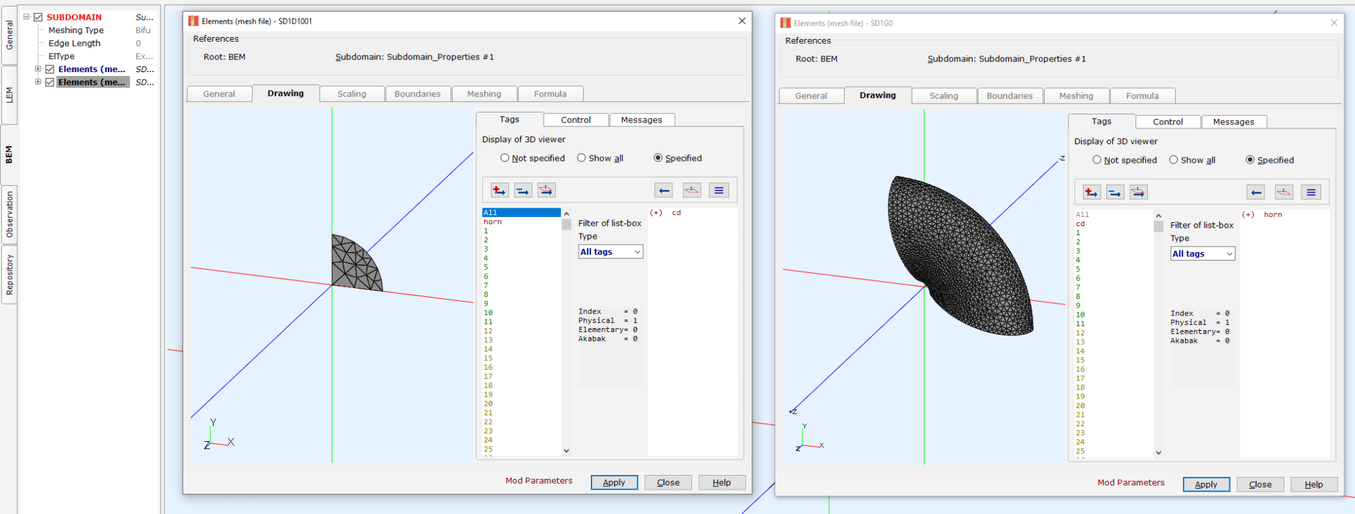
Task: Switch to Meshing tab in SD1D1001 window
Action: point(484,94)
